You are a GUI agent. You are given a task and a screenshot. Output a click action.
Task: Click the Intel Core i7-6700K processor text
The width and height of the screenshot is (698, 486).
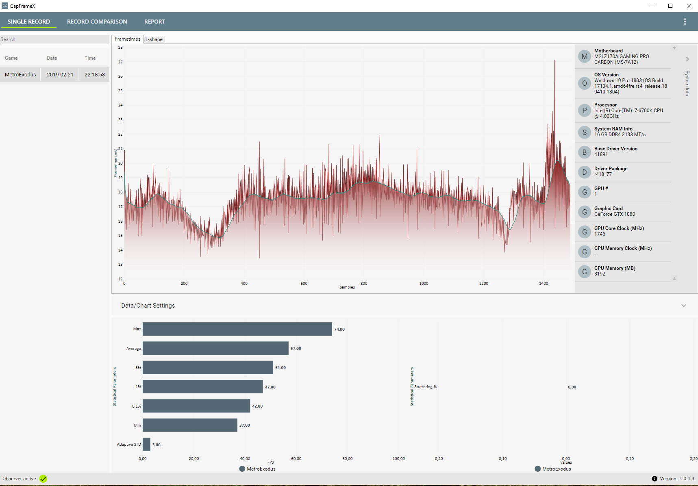point(628,113)
